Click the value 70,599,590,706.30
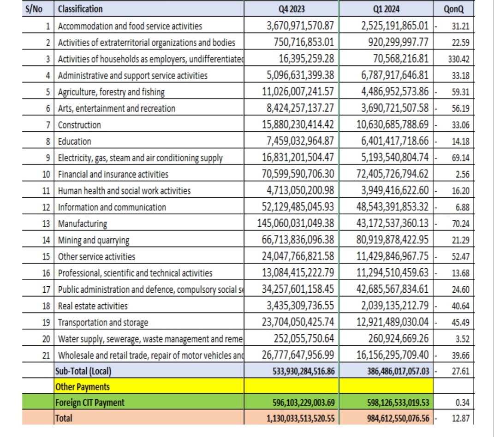The image size is (494, 437). click(x=298, y=174)
